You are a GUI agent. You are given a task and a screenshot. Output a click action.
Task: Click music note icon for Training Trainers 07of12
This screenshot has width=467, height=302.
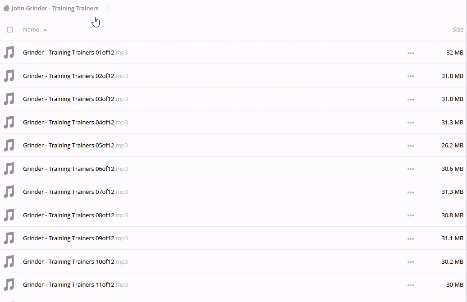coord(9,192)
